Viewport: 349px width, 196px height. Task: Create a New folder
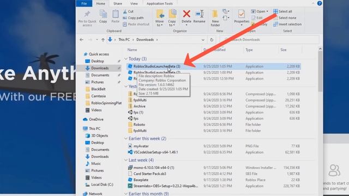coord(215,18)
